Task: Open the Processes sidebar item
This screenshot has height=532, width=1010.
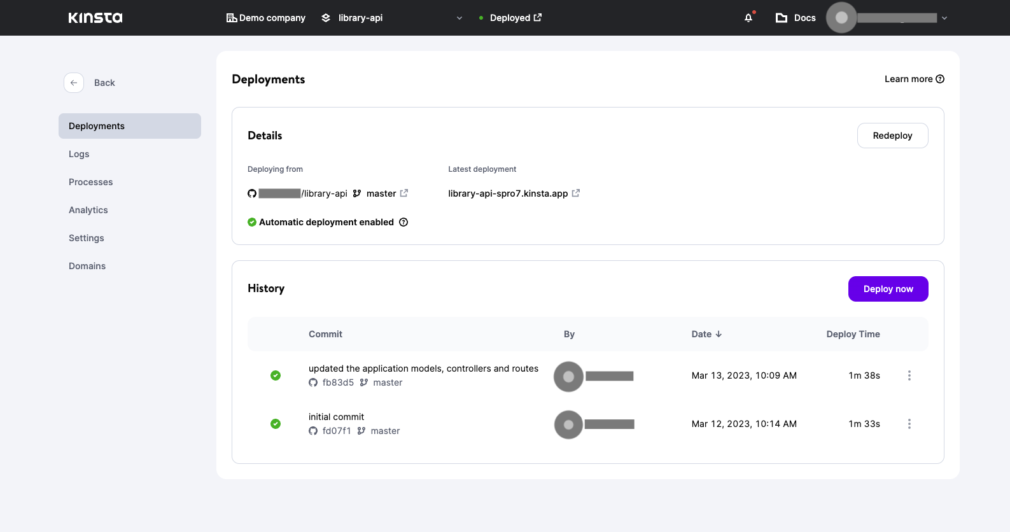Action: point(91,182)
